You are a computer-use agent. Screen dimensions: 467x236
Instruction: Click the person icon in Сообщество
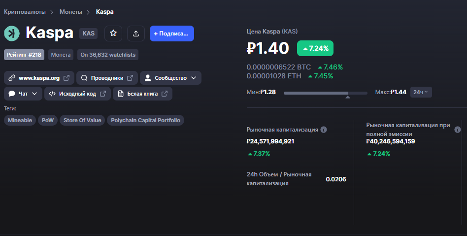tap(147, 78)
